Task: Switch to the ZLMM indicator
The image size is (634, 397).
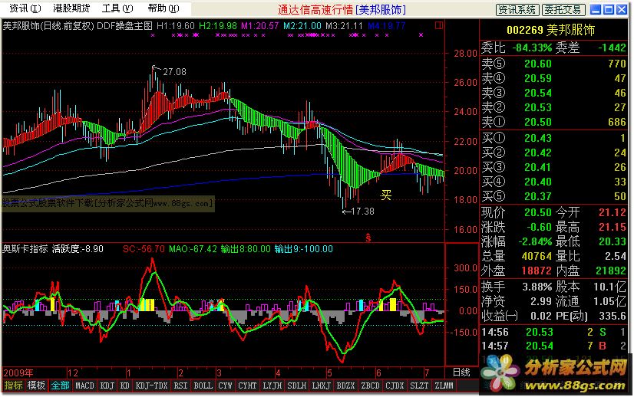Action: point(444,386)
